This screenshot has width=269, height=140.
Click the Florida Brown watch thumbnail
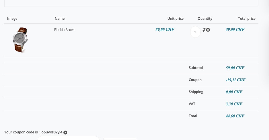click(20, 40)
